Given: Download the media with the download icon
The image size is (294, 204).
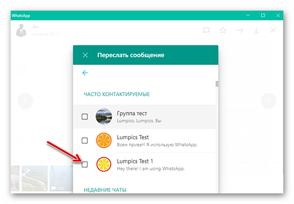Looking at the screenshot, I should click(256, 30).
